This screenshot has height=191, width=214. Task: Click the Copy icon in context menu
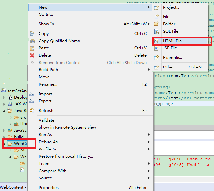coord(32,34)
